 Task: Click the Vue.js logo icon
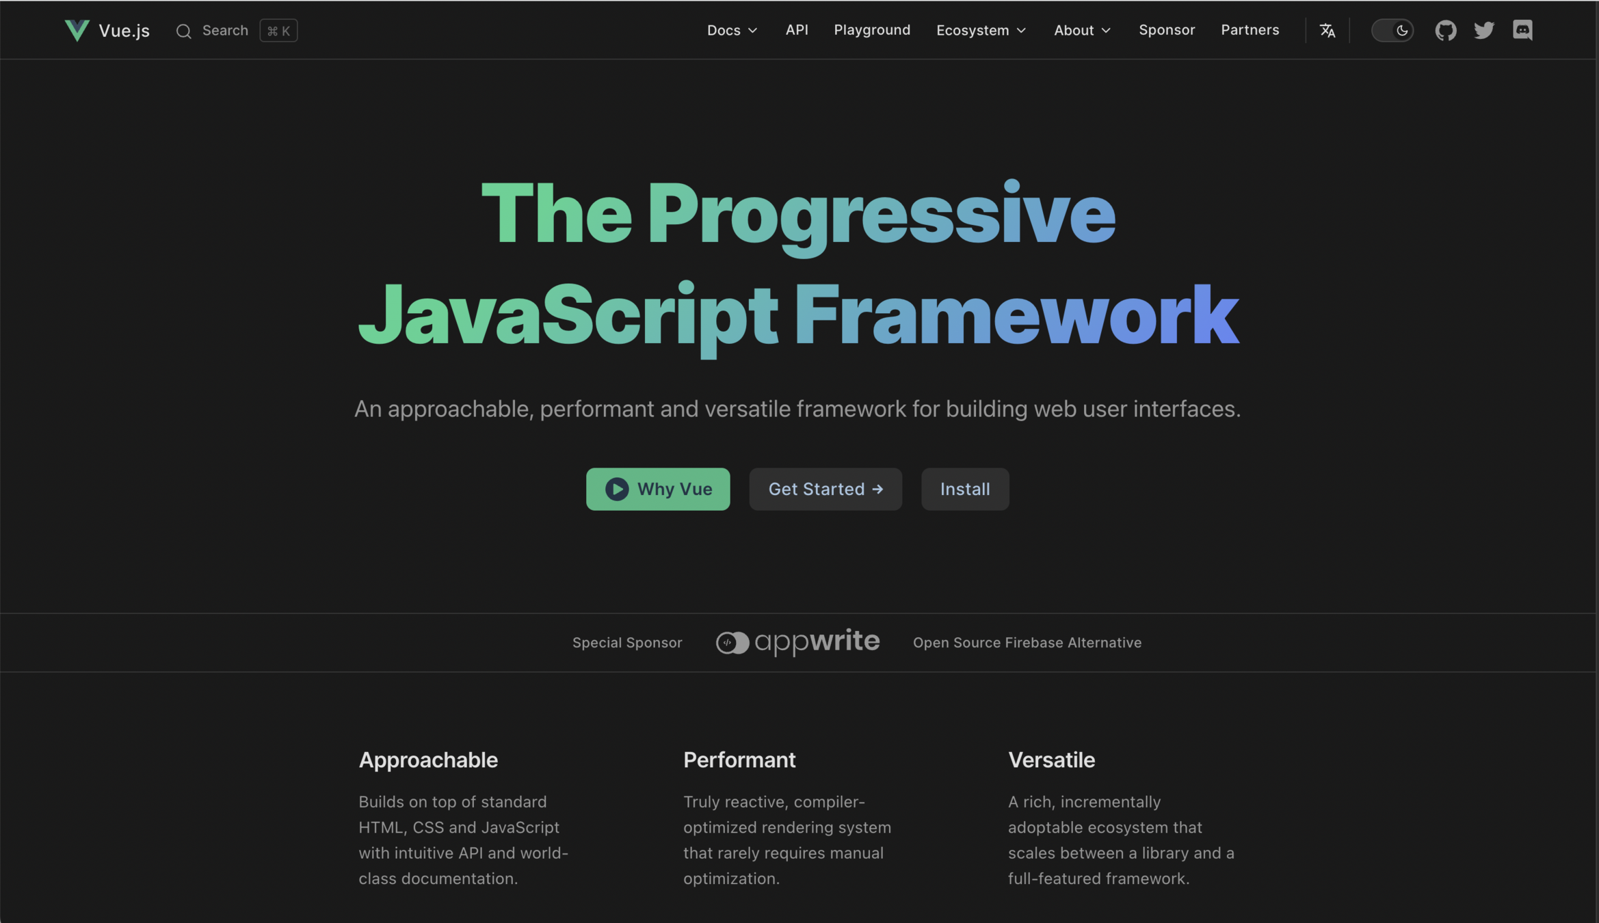point(77,30)
